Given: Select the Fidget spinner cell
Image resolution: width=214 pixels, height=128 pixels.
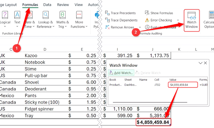Looking at the screenshot, I should pos(45,109).
